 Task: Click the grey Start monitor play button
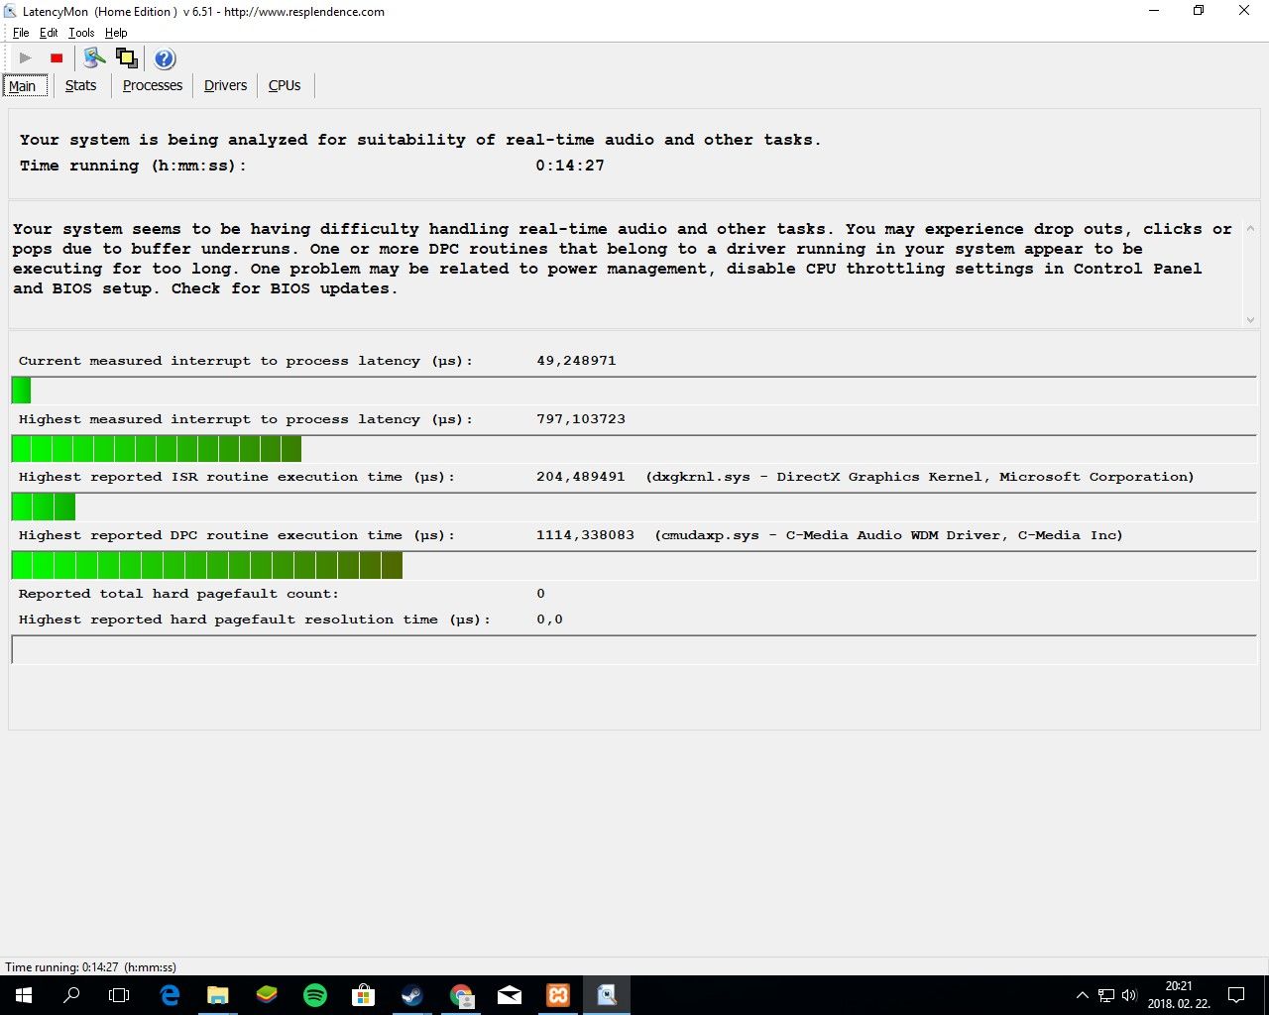point(26,58)
